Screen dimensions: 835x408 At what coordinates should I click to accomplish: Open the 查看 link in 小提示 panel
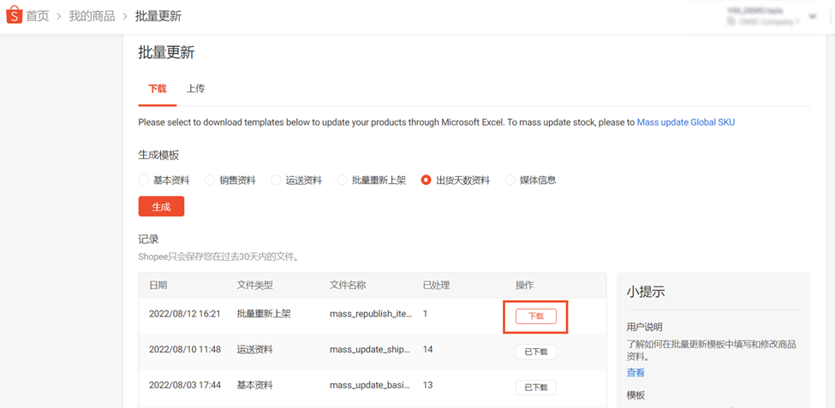point(635,373)
